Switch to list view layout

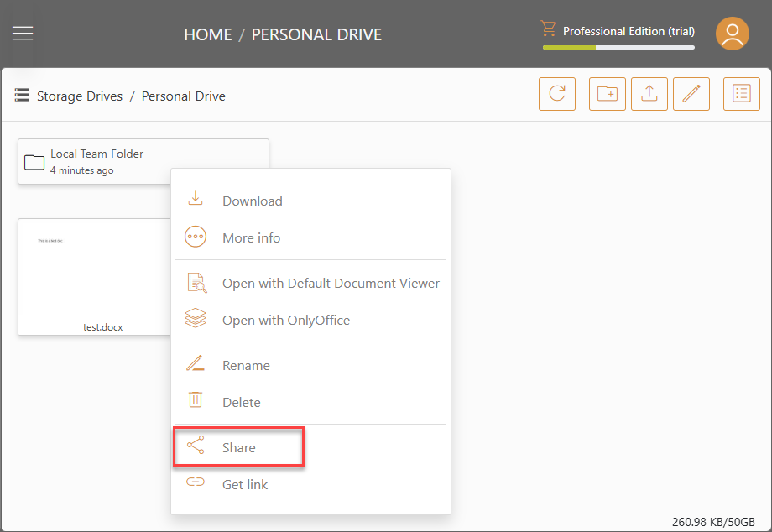(742, 93)
